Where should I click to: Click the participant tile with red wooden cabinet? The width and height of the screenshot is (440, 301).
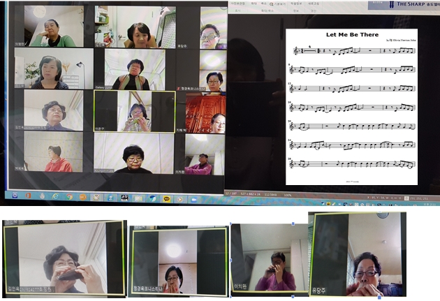(x=205, y=112)
